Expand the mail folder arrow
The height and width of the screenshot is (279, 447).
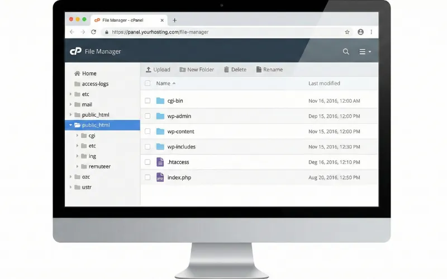70,104
